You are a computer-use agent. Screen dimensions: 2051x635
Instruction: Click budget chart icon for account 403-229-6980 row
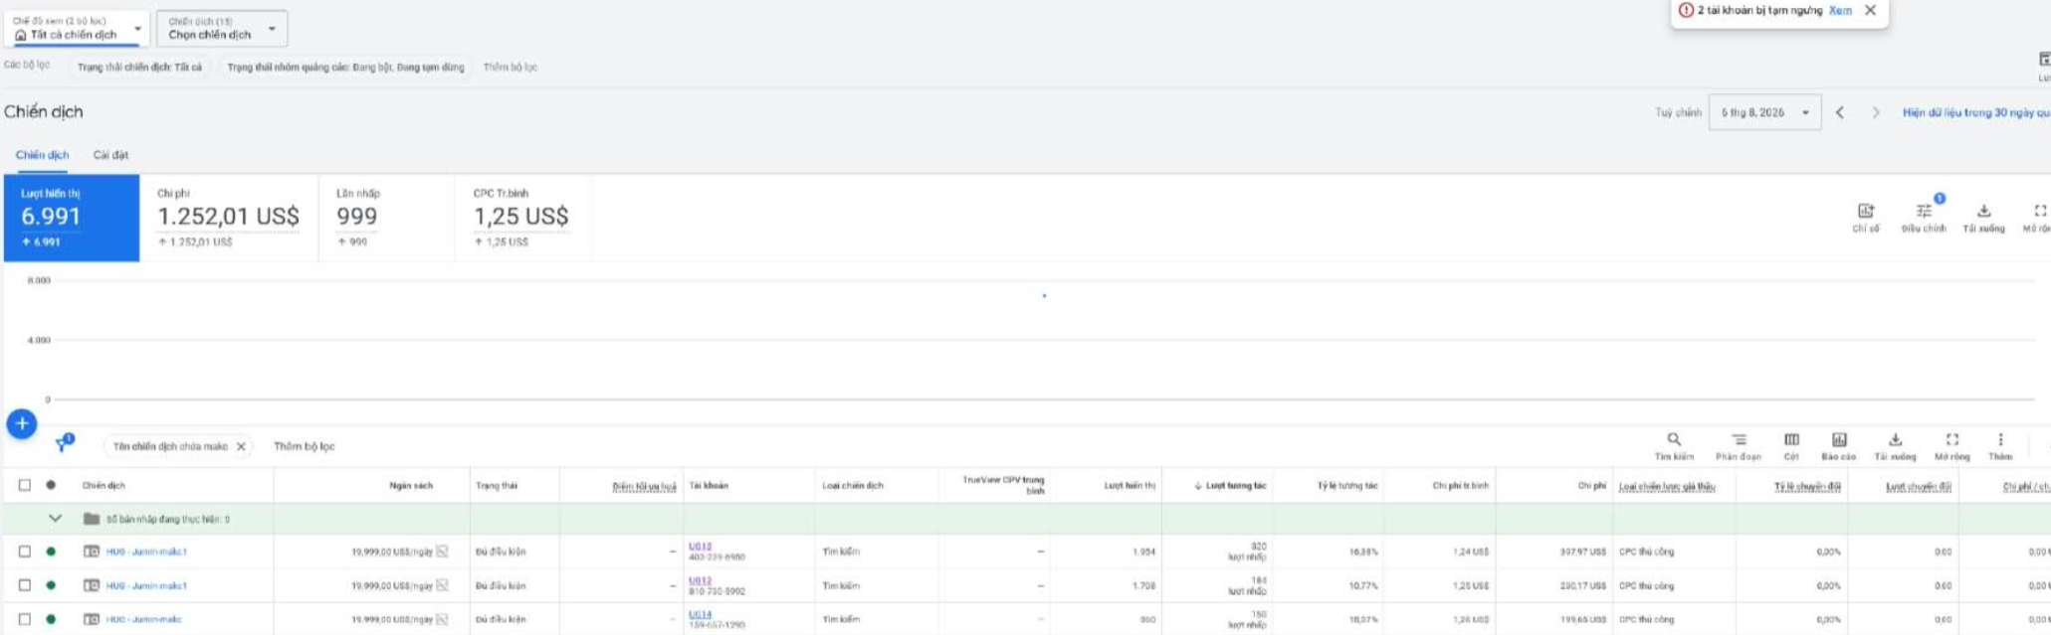click(442, 551)
